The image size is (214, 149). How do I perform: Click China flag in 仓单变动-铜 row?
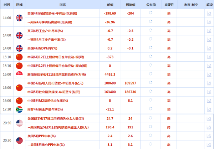coord(19,57)
